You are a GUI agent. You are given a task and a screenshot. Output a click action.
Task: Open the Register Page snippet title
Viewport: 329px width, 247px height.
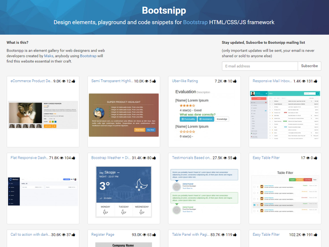pos(103,234)
